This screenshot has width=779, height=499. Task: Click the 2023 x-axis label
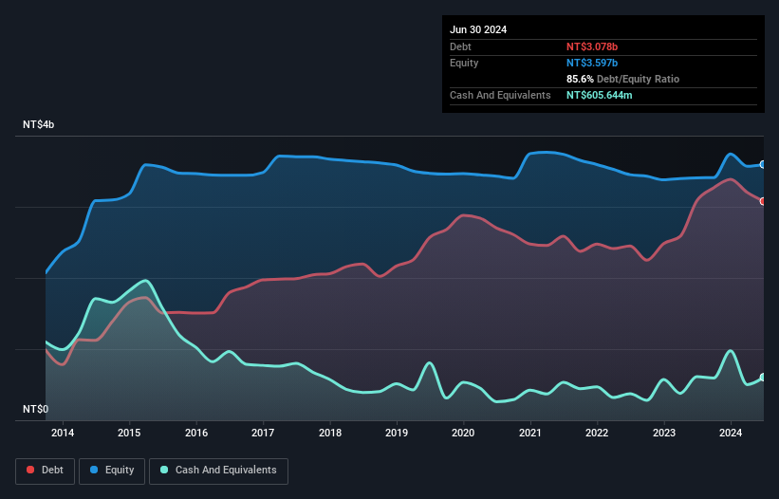click(664, 433)
